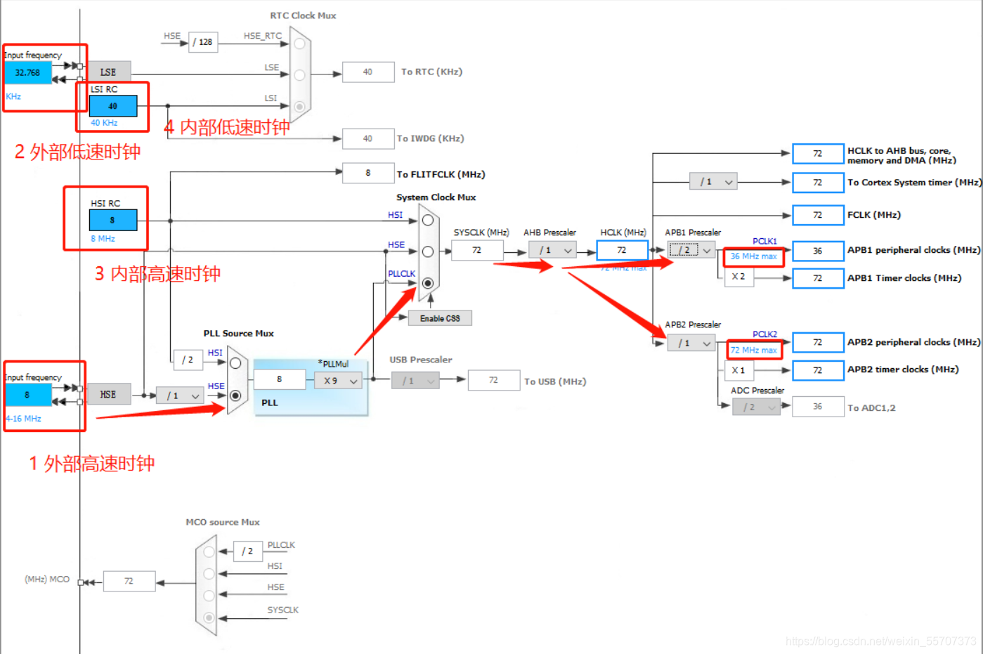Click the MCO PLLCLK / 2 divider box
Image resolution: width=983 pixels, height=654 pixels.
pyautogui.click(x=247, y=551)
